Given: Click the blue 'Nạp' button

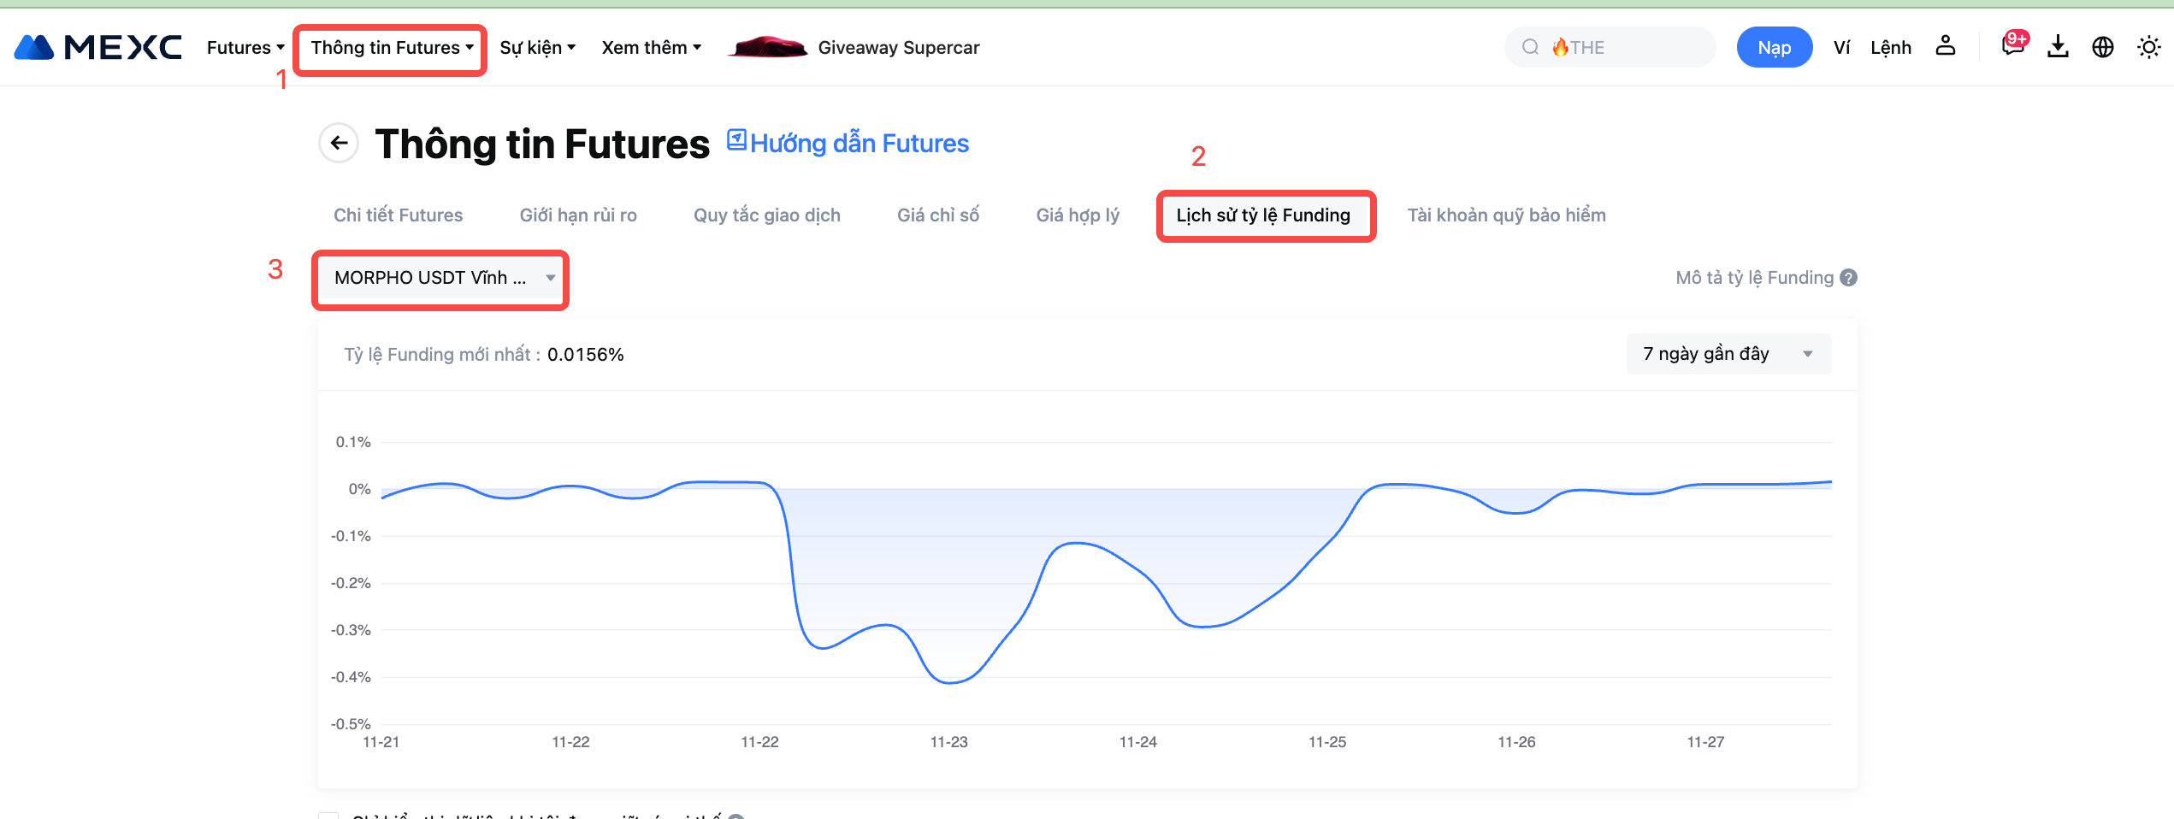Looking at the screenshot, I should coord(1774,47).
